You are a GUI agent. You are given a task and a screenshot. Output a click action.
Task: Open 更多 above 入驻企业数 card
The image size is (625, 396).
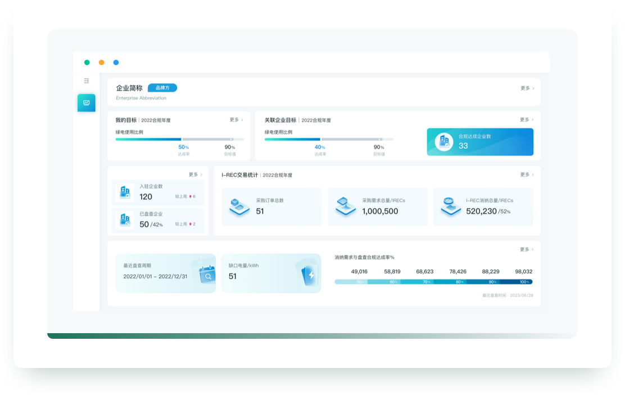(x=196, y=174)
